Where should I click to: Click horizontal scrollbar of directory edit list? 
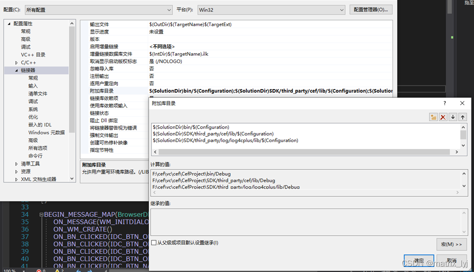coord(304,152)
